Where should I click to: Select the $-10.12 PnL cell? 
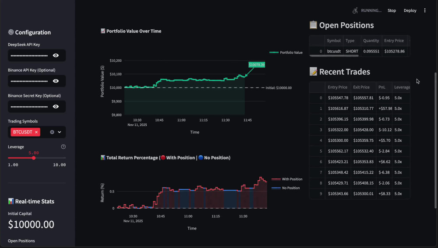(x=384, y=130)
